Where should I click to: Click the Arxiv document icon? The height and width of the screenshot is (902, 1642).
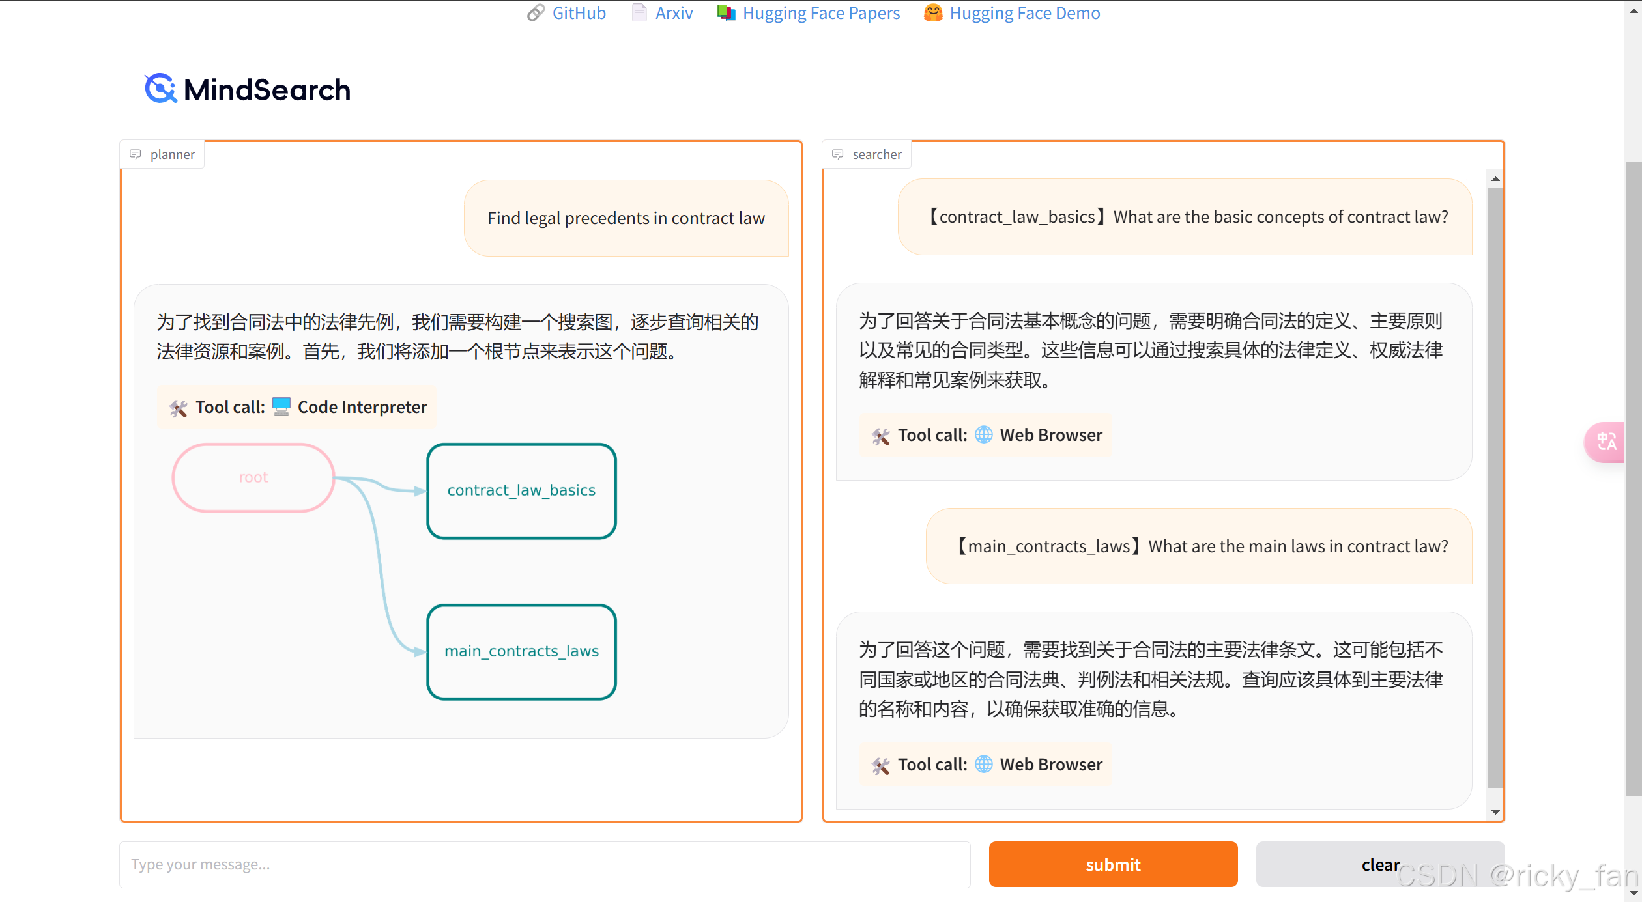click(639, 13)
